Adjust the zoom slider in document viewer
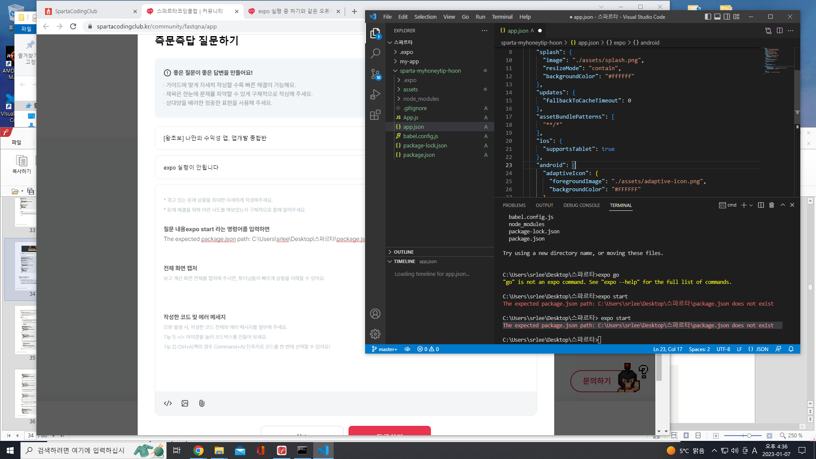The height and width of the screenshot is (459, 816). [x=749, y=436]
